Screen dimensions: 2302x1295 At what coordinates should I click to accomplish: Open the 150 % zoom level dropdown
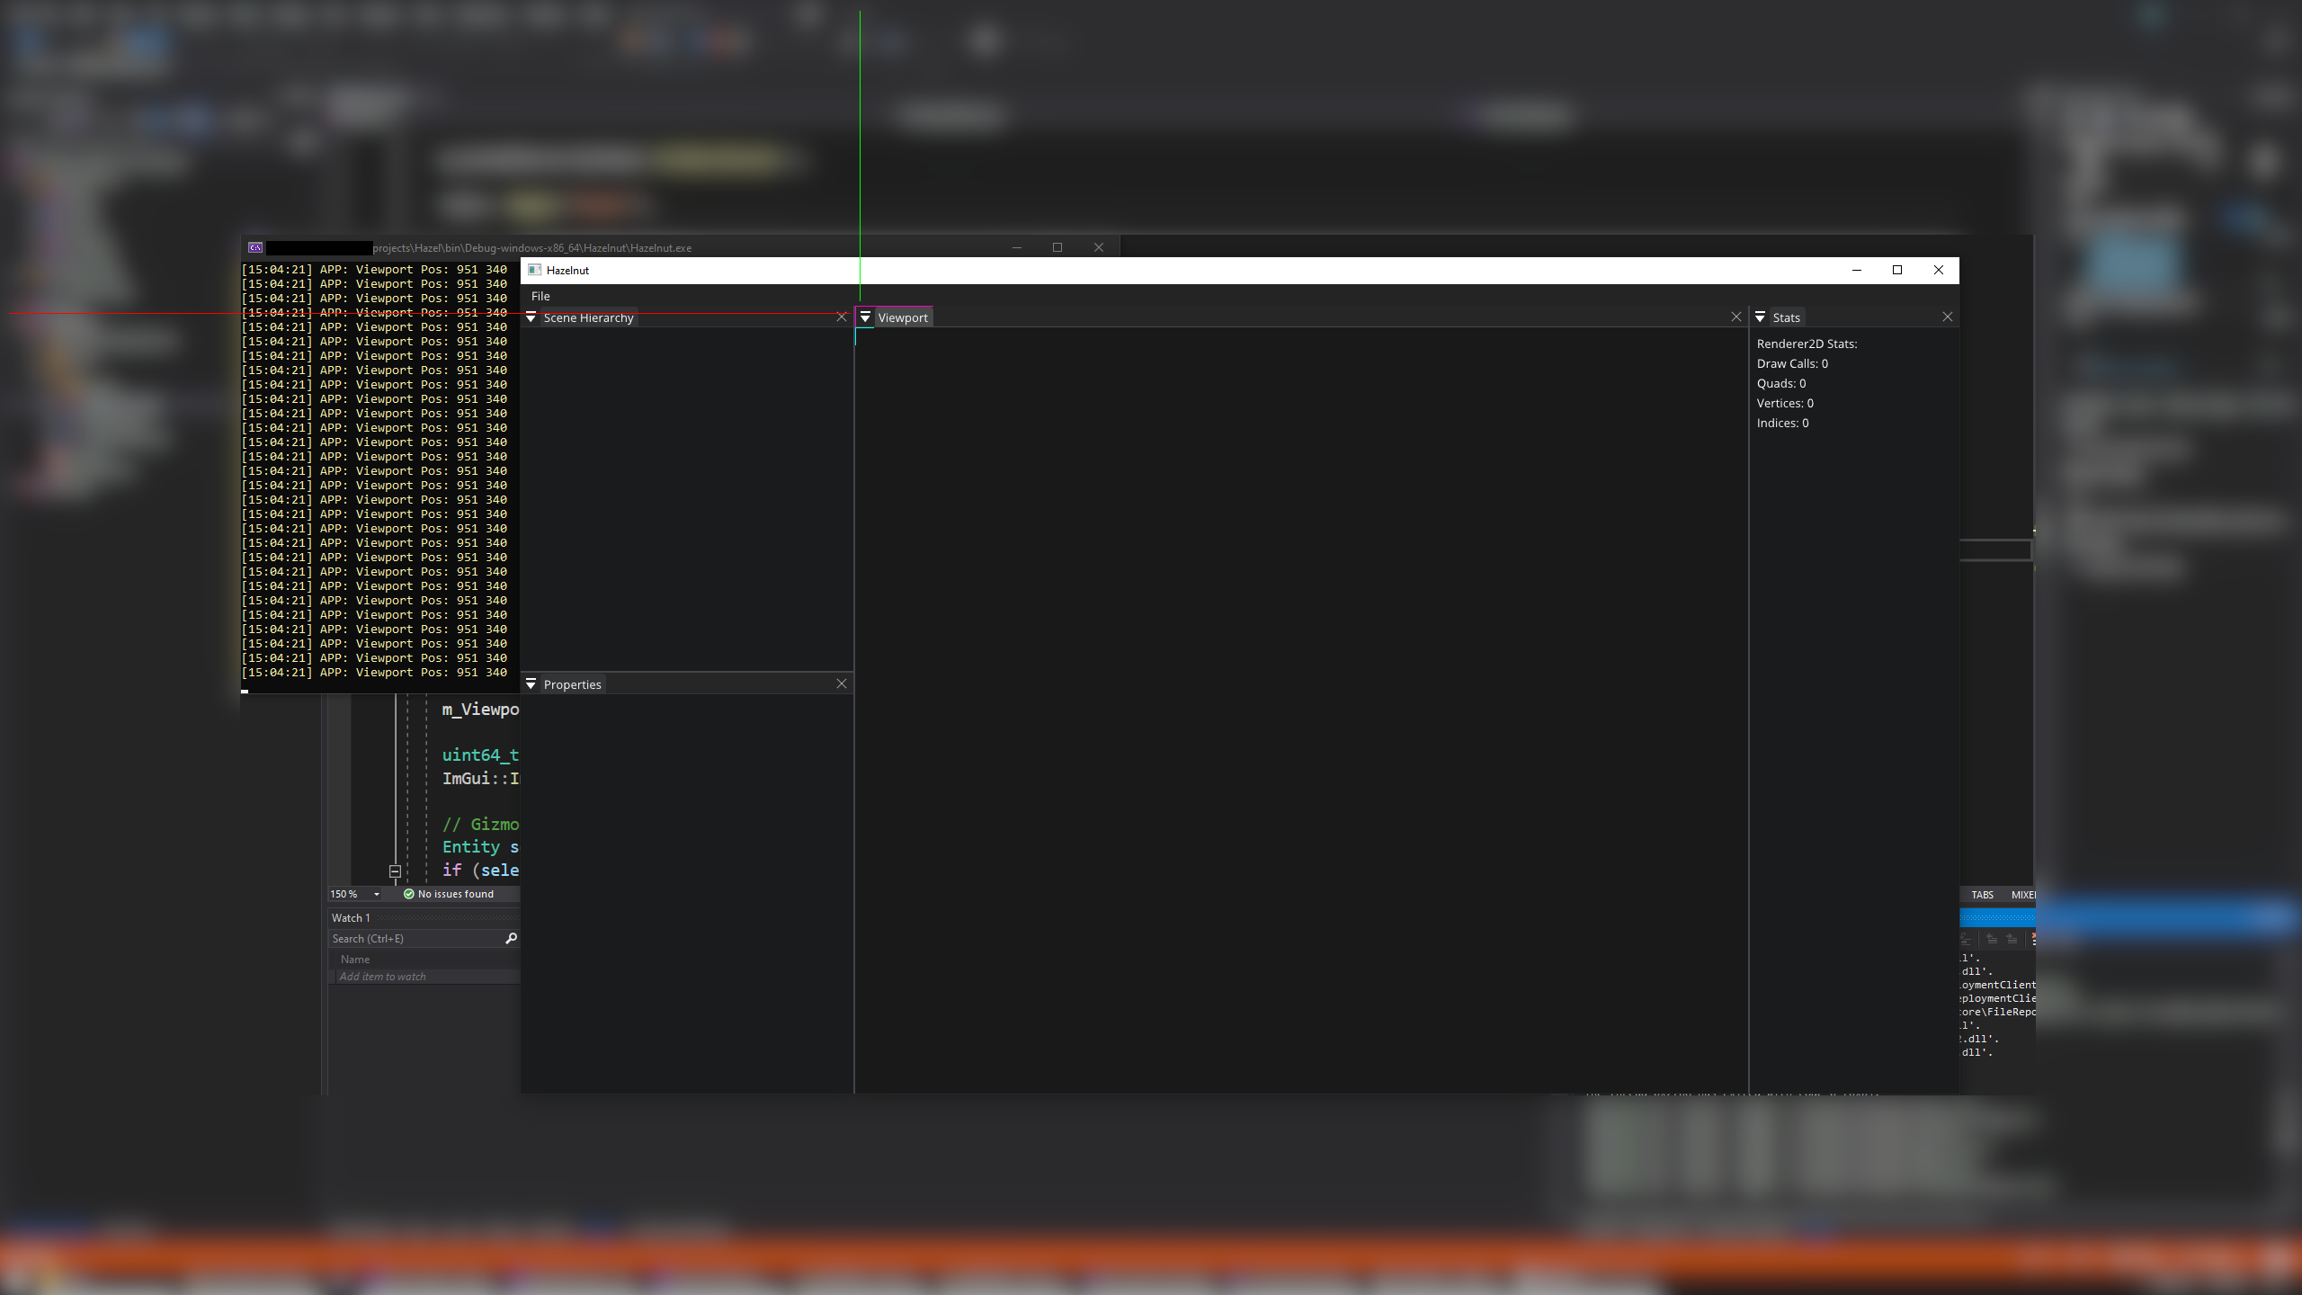click(375, 894)
